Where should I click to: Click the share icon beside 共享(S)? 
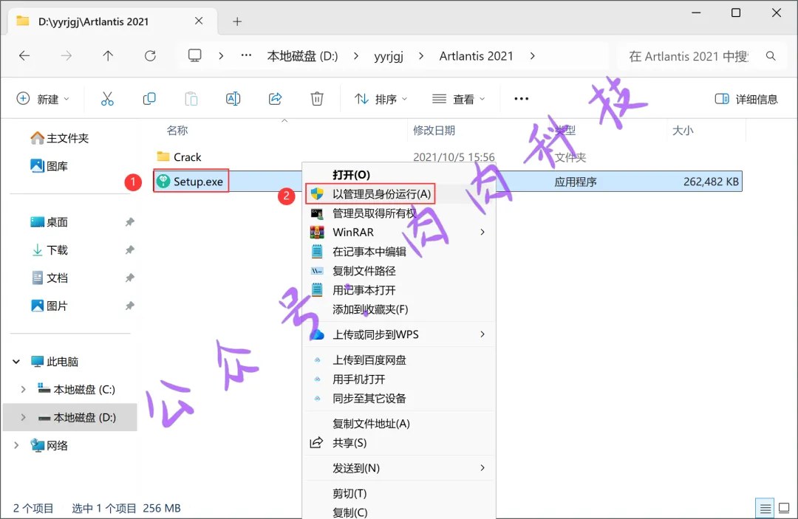316,443
